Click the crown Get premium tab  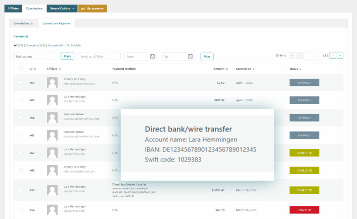(92, 8)
